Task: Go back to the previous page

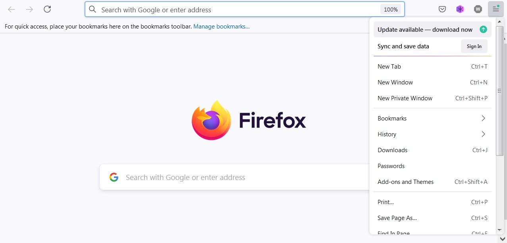Action: pos(10,9)
